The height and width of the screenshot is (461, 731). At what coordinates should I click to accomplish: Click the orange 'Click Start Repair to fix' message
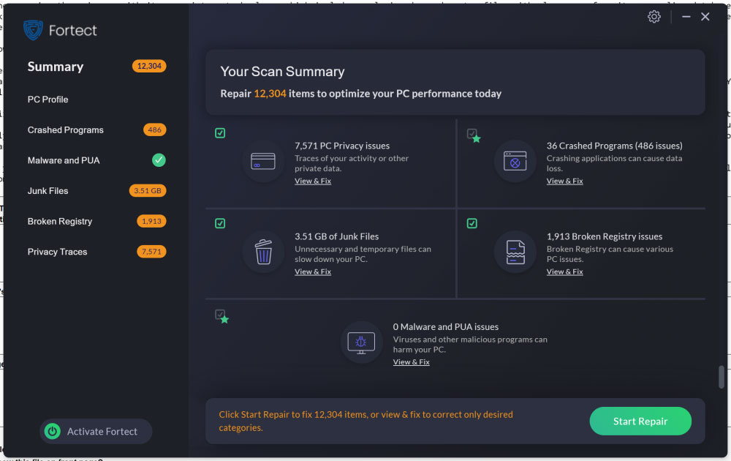366,421
